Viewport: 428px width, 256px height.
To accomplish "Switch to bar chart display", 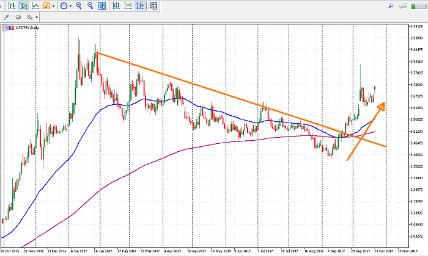I will point(11,6).
